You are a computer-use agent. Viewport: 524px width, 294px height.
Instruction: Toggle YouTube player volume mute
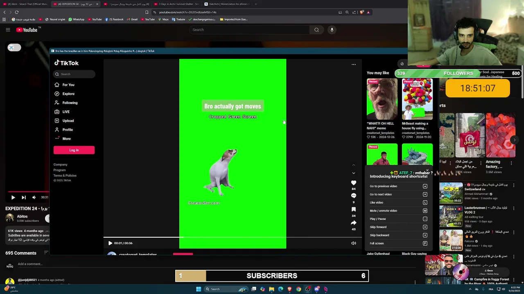[34, 197]
